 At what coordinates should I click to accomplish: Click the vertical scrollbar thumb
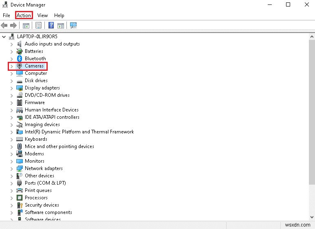(312, 112)
